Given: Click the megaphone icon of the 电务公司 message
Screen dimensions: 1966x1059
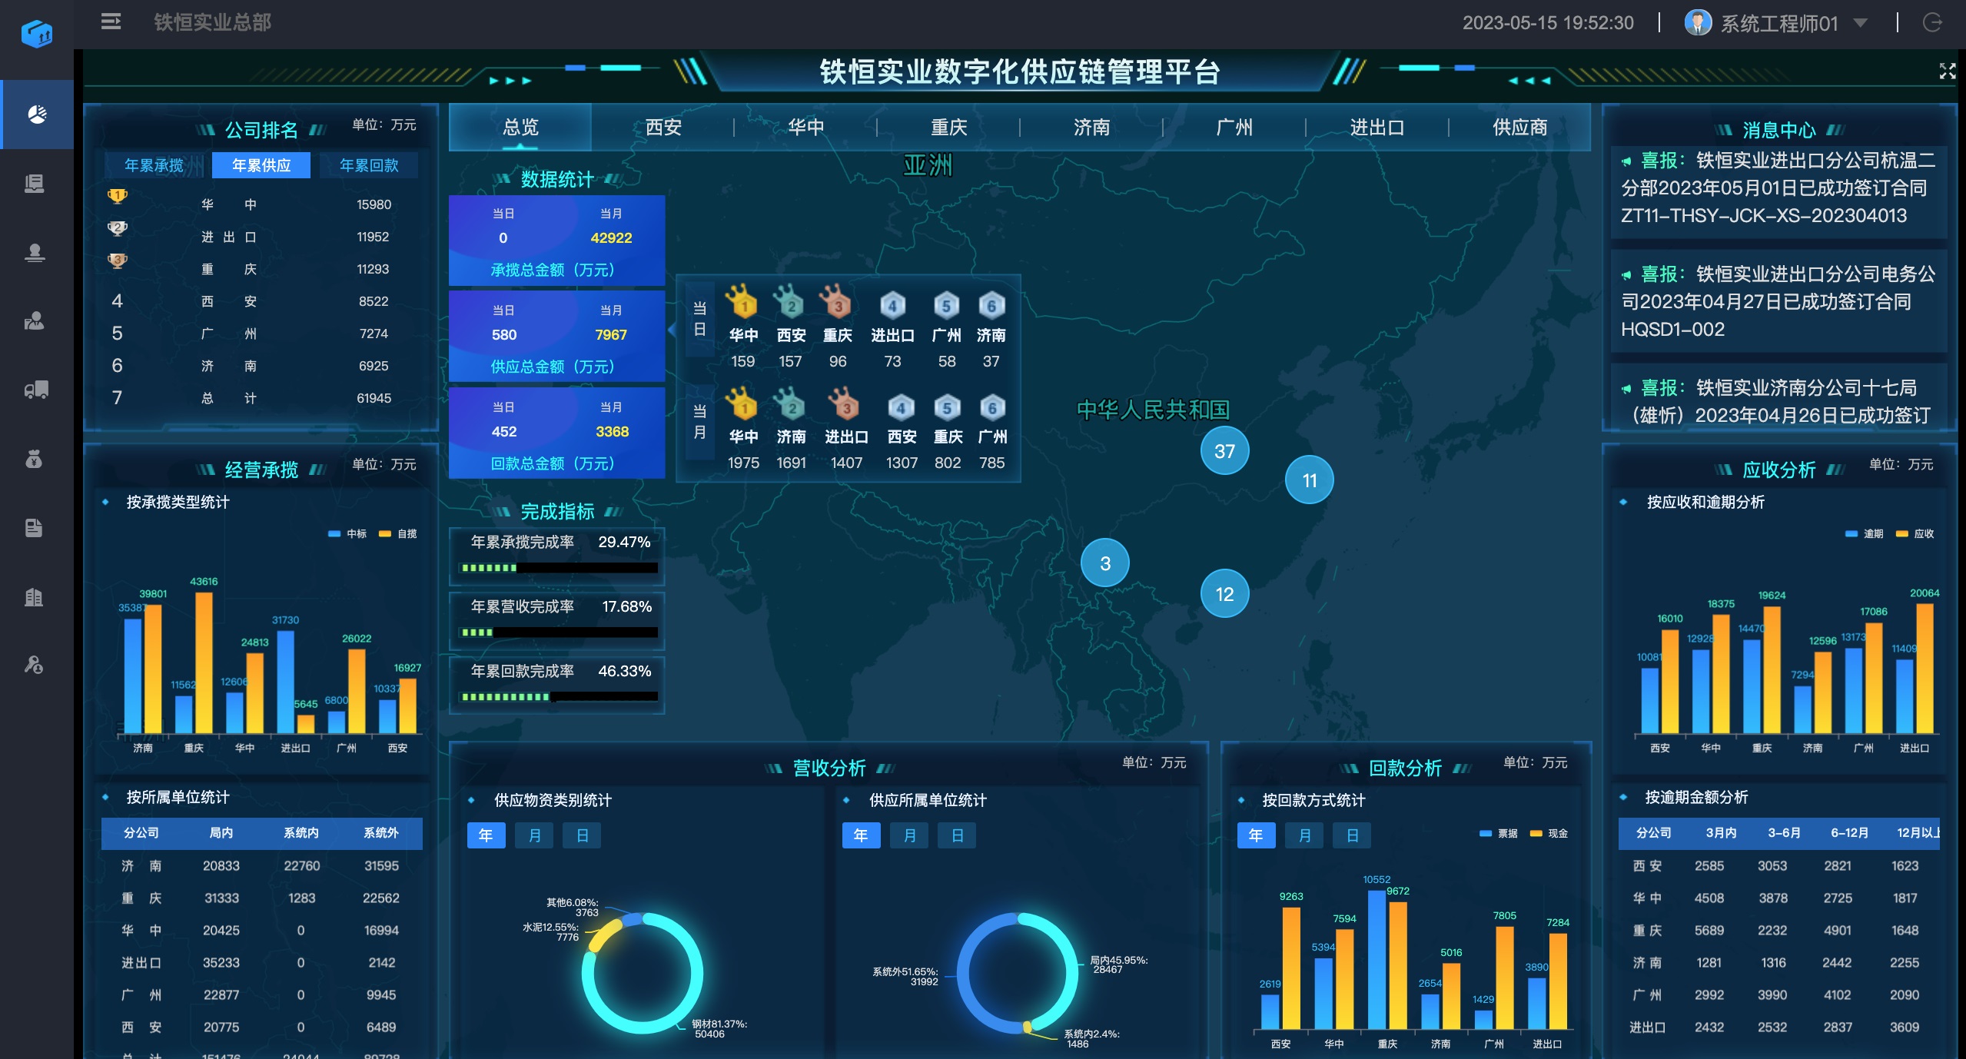Looking at the screenshot, I should 1626,275.
